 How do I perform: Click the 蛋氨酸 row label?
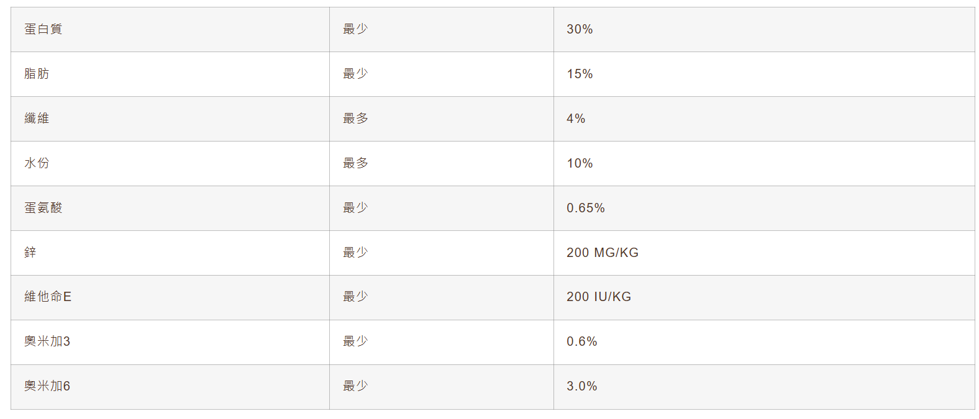43,208
